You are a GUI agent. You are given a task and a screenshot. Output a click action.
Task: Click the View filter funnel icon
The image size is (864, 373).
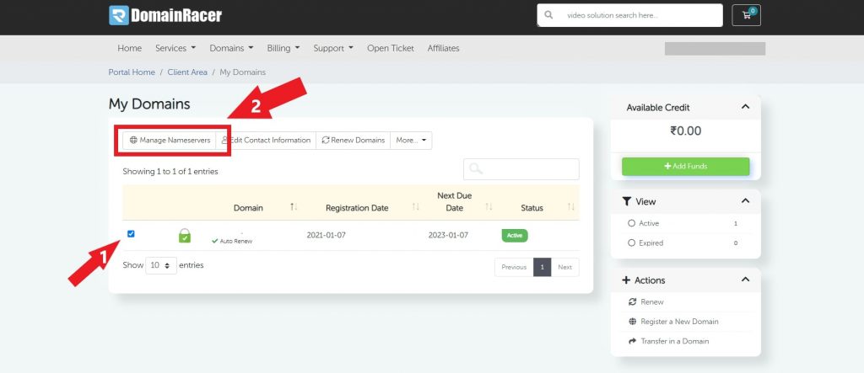click(x=627, y=201)
